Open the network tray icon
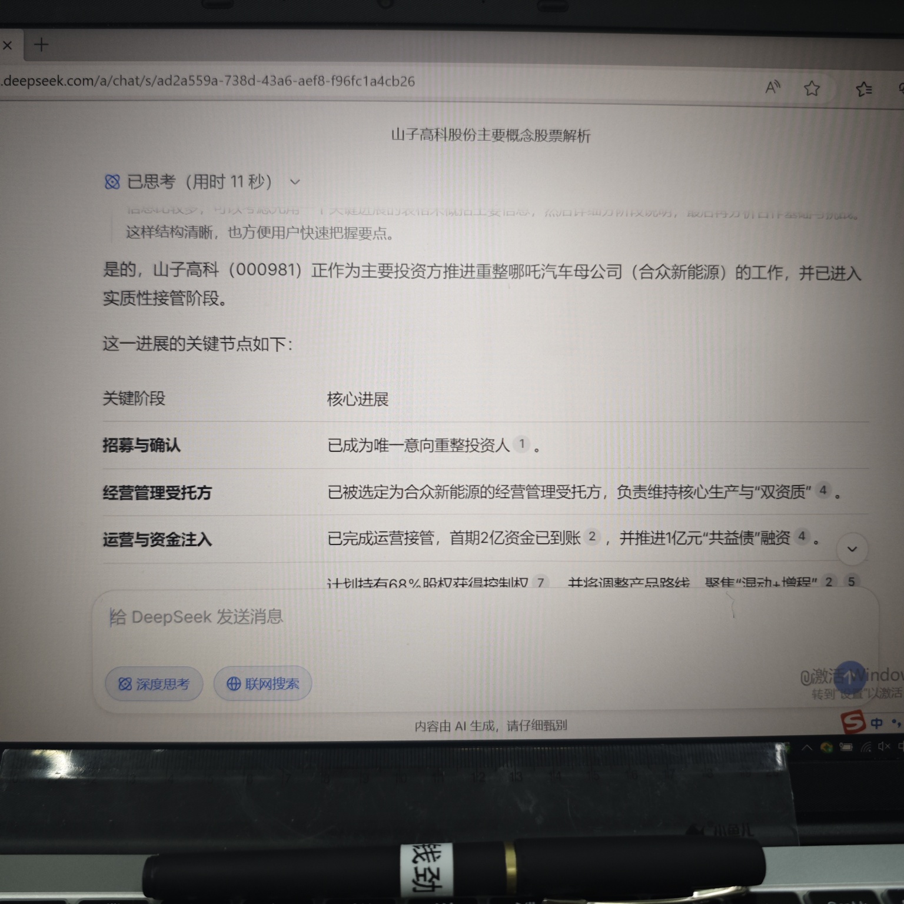 tap(866, 747)
